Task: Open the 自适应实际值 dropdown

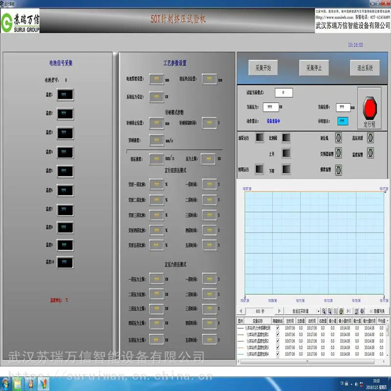Action: click(319, 311)
